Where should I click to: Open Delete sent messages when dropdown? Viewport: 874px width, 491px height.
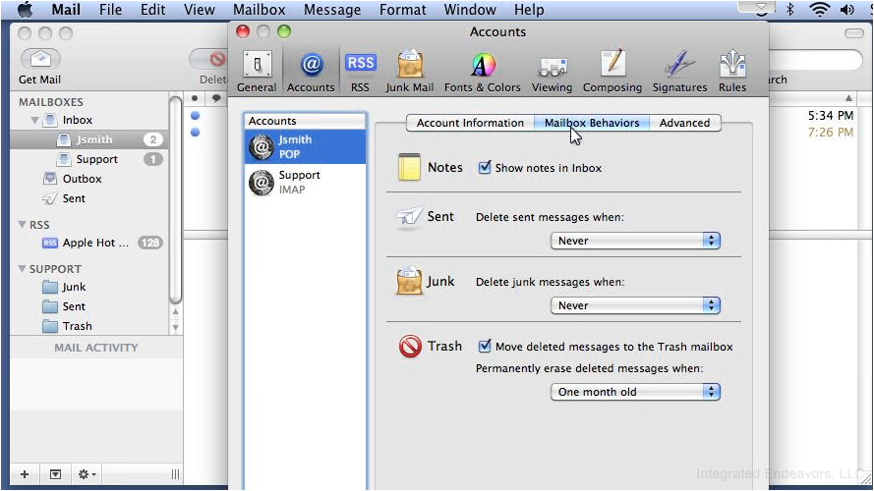click(635, 241)
